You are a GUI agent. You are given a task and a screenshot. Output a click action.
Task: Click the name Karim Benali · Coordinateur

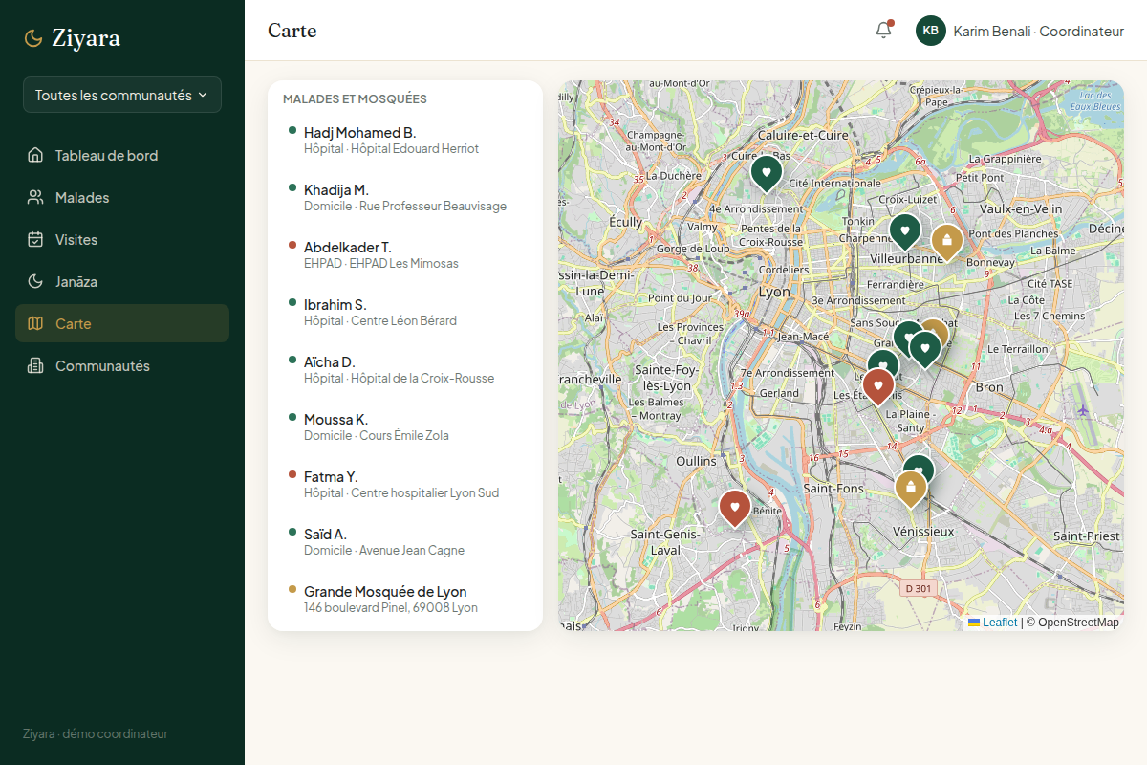tap(1039, 32)
